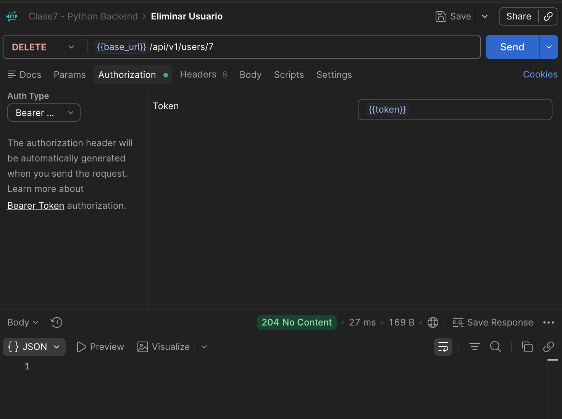Toggle word wrap in response
562x419 pixels.
click(443, 347)
